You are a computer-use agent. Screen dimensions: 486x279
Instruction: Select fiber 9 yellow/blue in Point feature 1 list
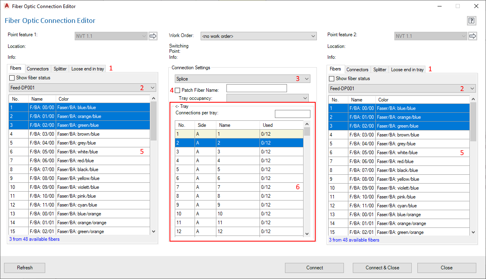[80, 178]
